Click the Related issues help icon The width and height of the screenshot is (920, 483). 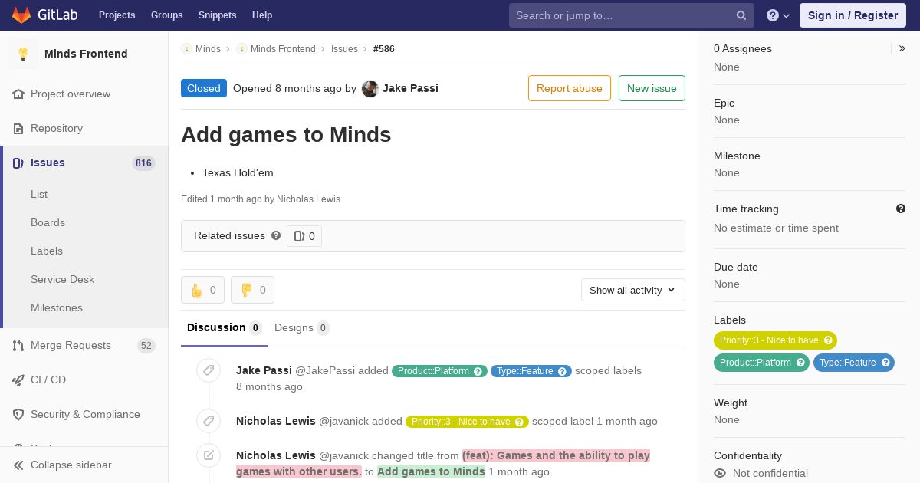click(x=276, y=235)
